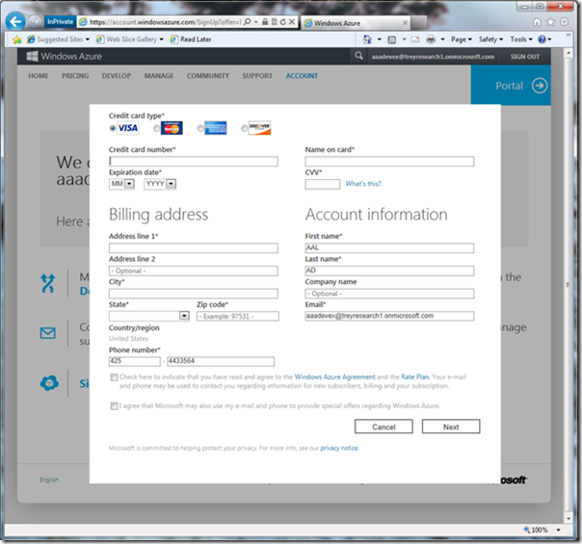The image size is (582, 544).
Task: Select the Discover radio button
Action: tap(244, 128)
